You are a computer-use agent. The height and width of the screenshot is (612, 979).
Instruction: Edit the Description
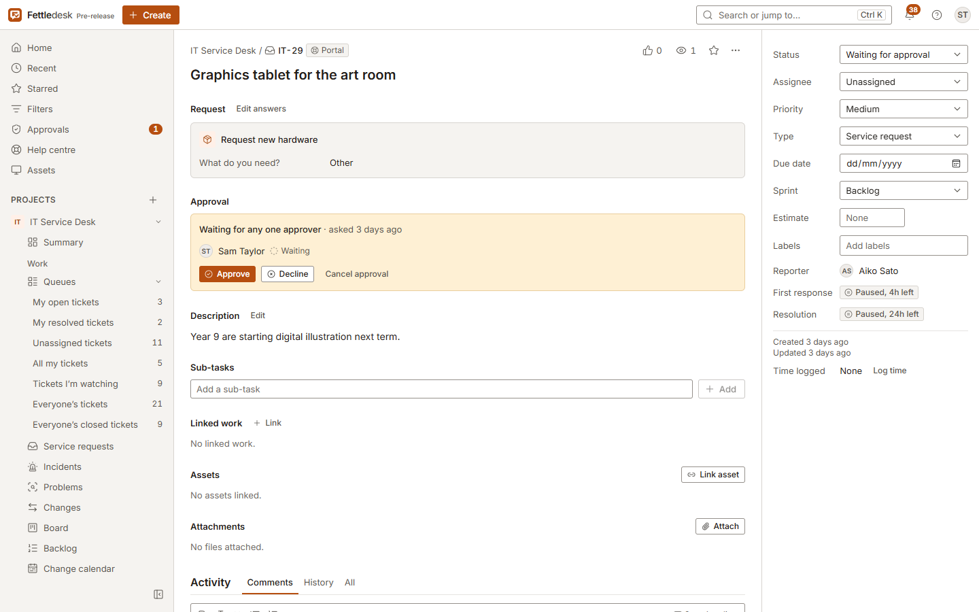tap(258, 316)
